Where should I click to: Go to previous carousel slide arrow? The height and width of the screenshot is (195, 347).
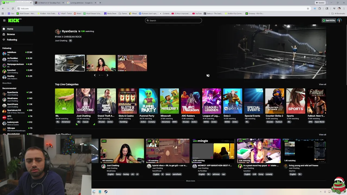pos(95,75)
